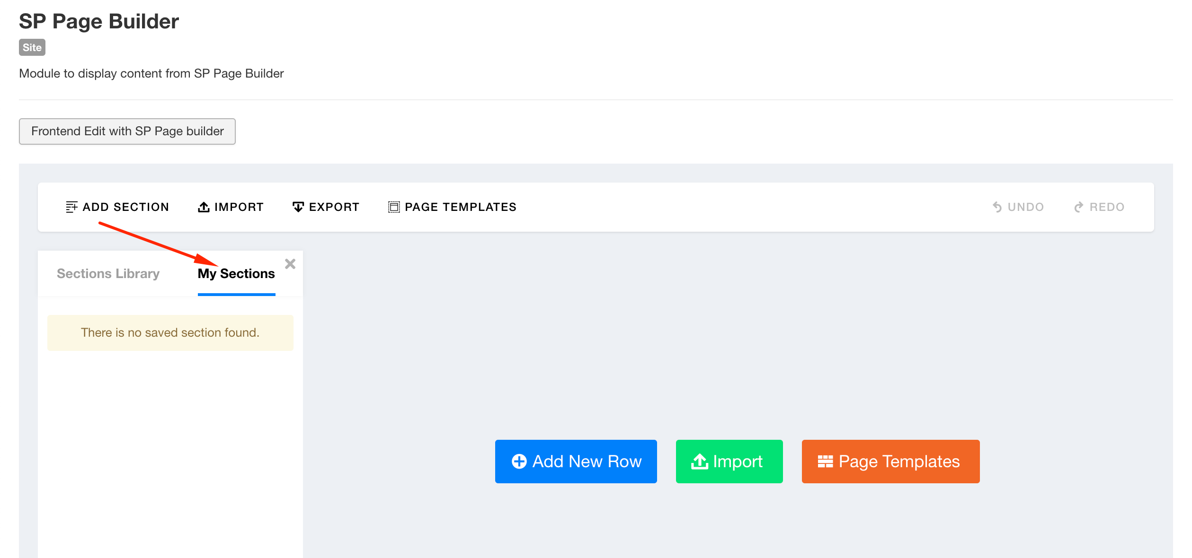Click the Redo arrow icon
This screenshot has height=558, width=1192.
pos(1080,207)
